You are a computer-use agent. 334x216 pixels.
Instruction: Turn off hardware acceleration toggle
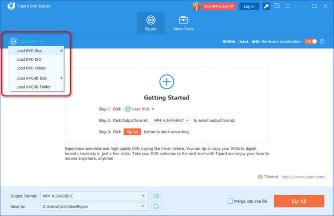pos(311,42)
